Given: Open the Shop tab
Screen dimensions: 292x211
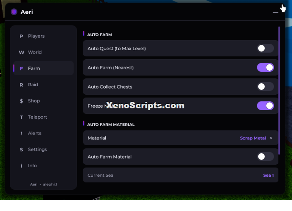Looking at the screenshot, I should pos(44,101).
